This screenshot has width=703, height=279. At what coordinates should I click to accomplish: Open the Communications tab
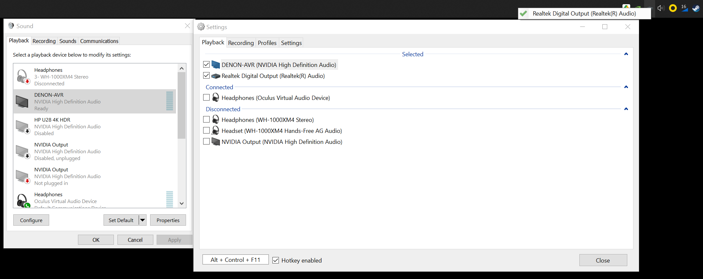[99, 41]
